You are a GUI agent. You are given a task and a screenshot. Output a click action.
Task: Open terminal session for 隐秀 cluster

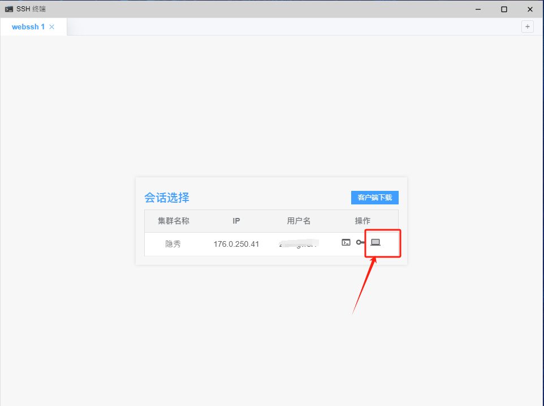[x=346, y=242]
